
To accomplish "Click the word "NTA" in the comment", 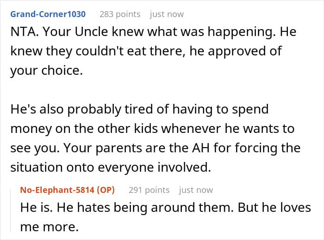I will pos(23,32).
